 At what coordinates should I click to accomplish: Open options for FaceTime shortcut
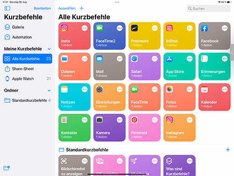pos(154,89)
